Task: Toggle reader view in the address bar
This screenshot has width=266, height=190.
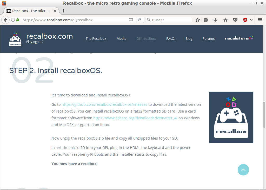Action: (x=131, y=20)
